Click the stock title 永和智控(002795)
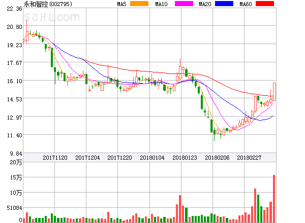This screenshot has width=305, height=223. 48,4
